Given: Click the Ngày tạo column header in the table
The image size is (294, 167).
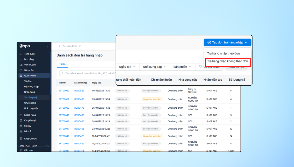Looking at the screenshot, I should point(96,83).
